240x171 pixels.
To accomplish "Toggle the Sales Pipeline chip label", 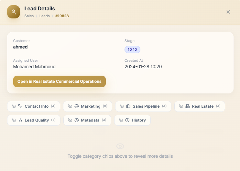I will click(146, 106).
